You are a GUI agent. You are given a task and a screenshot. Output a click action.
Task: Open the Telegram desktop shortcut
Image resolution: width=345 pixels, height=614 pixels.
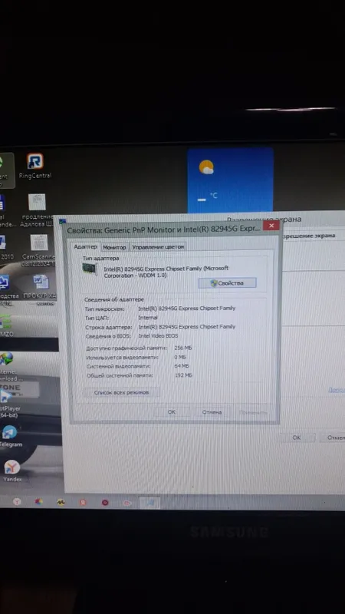9,437
